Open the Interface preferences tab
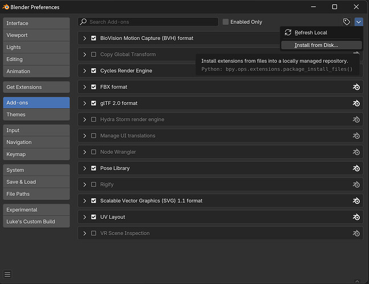The height and width of the screenshot is (284, 369). pos(36,23)
